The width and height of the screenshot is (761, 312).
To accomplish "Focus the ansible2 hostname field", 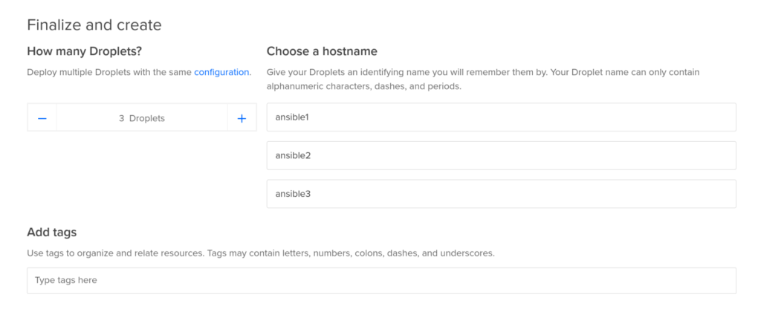I will (x=501, y=155).
